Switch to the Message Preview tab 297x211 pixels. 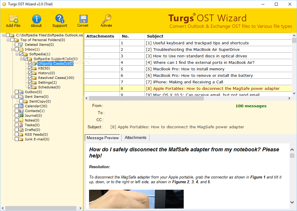[102, 138]
